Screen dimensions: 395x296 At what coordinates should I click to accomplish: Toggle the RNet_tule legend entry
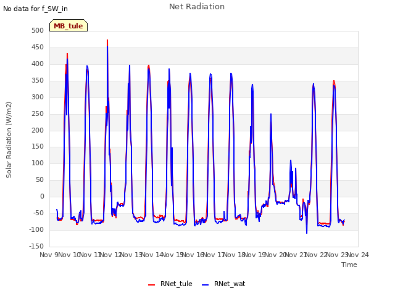point(170,284)
